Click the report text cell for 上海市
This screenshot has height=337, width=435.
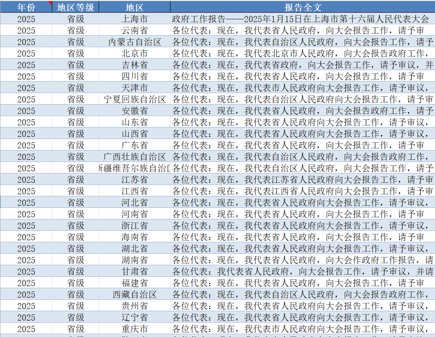tap(303, 19)
